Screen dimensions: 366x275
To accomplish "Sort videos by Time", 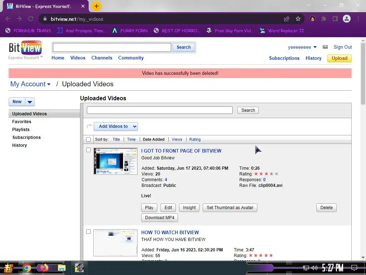I will pyautogui.click(x=131, y=139).
